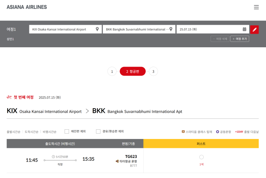Click the 여정 삭제 button

[x=220, y=39]
